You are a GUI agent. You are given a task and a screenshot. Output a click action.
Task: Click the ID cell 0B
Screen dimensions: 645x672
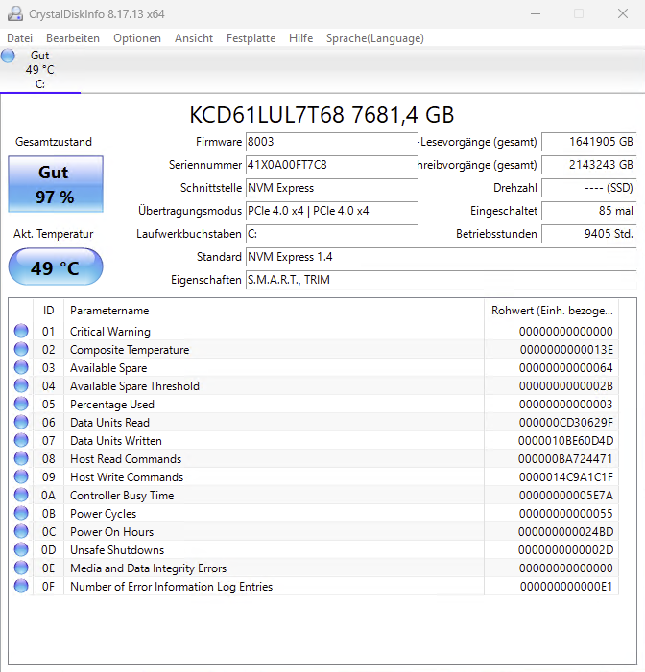click(x=49, y=514)
